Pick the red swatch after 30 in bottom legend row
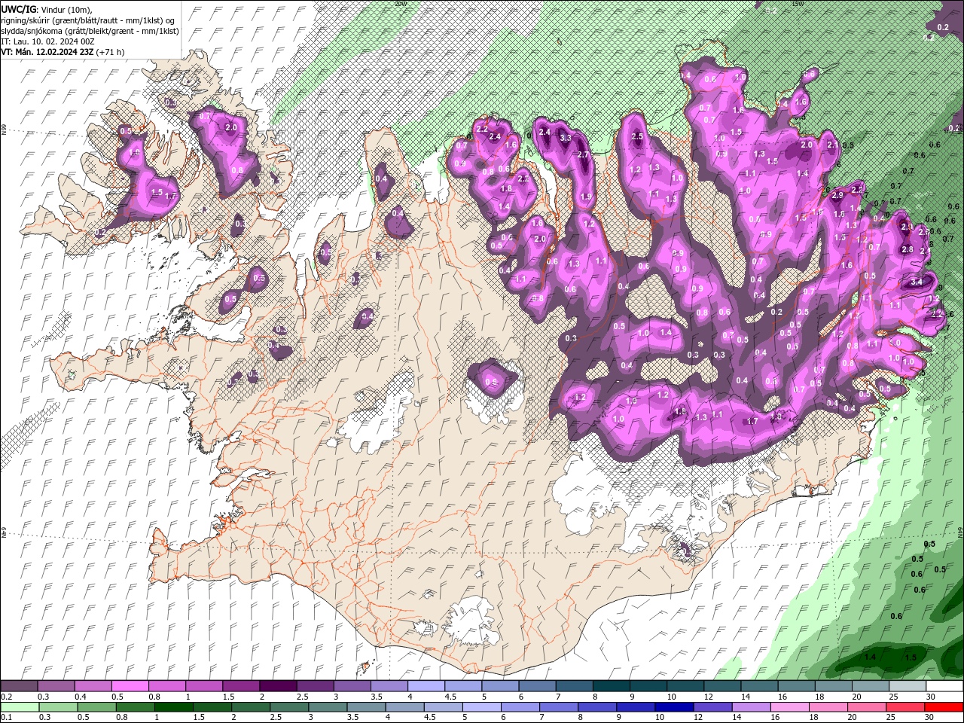This screenshot has width=964, height=723. [x=944, y=707]
